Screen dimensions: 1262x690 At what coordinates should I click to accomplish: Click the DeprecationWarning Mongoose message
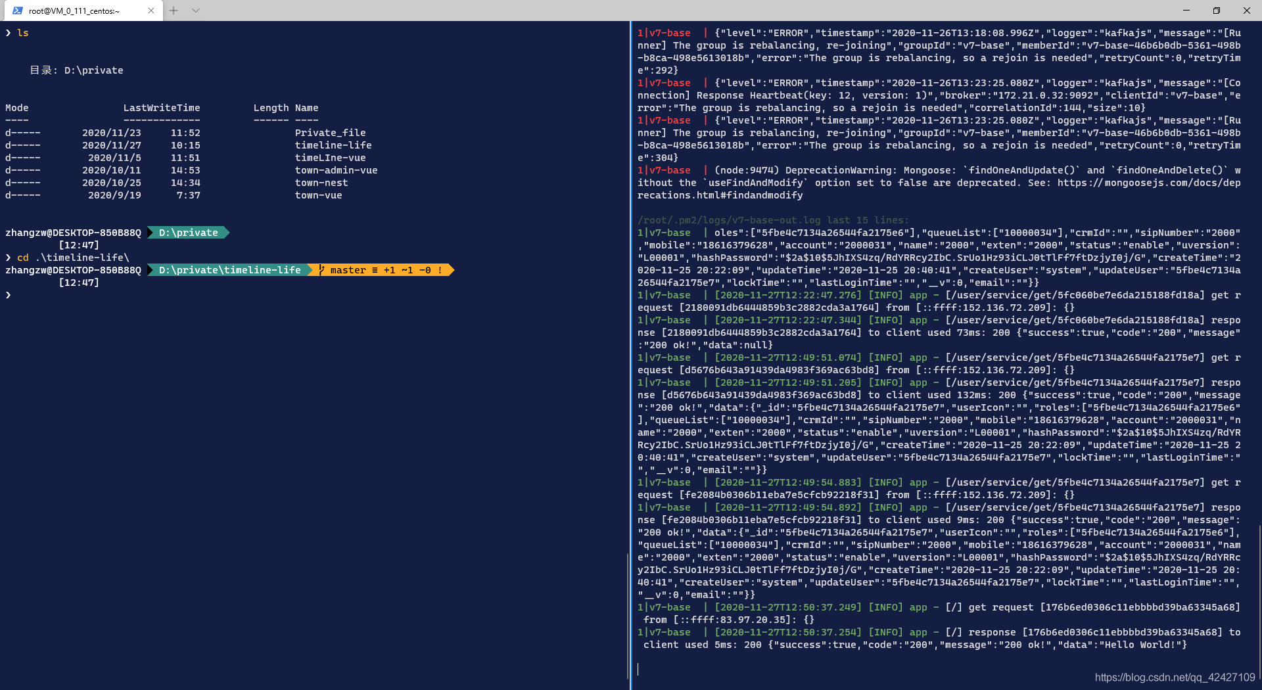tap(939, 183)
